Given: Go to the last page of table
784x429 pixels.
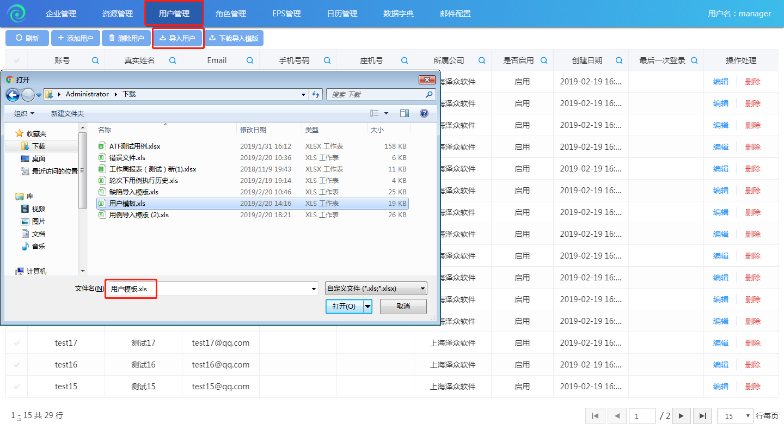Looking at the screenshot, I should [x=702, y=416].
